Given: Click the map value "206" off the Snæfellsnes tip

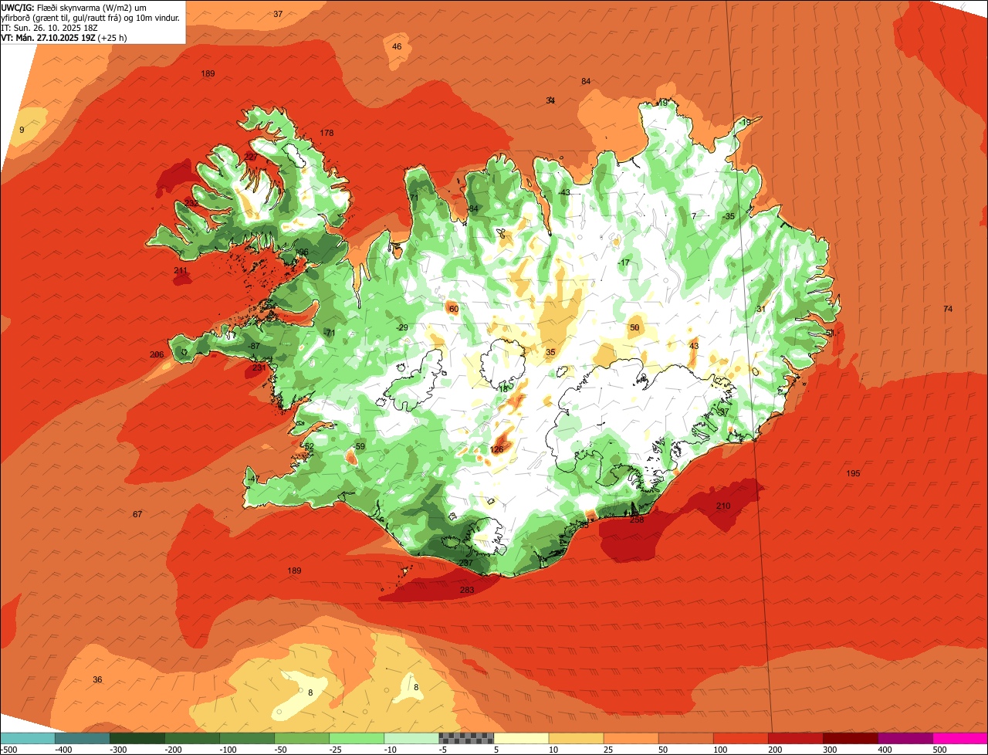Looking at the screenshot, I should [157, 354].
